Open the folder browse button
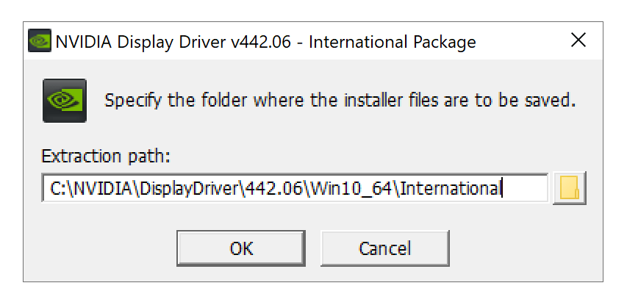Viewport: 627px width, 305px height. (569, 188)
